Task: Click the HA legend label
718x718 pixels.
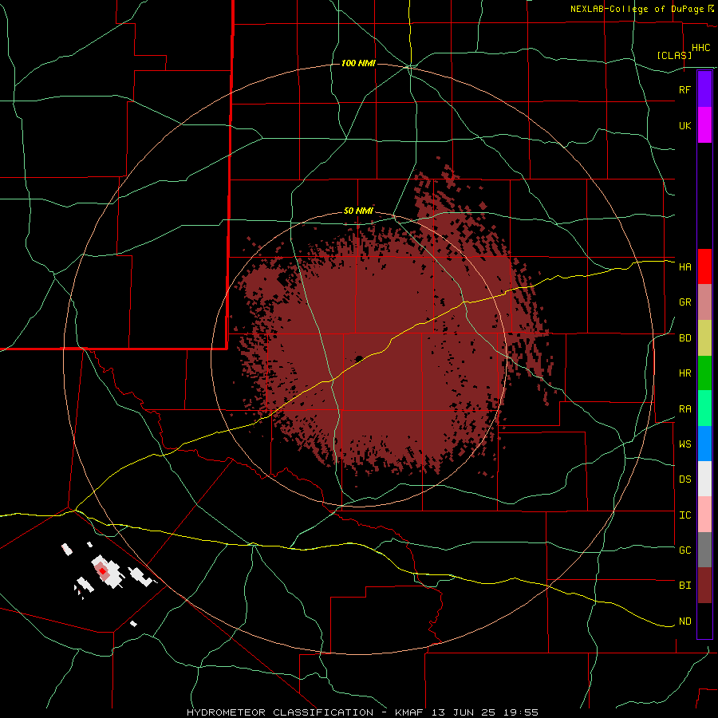Action: (x=684, y=267)
